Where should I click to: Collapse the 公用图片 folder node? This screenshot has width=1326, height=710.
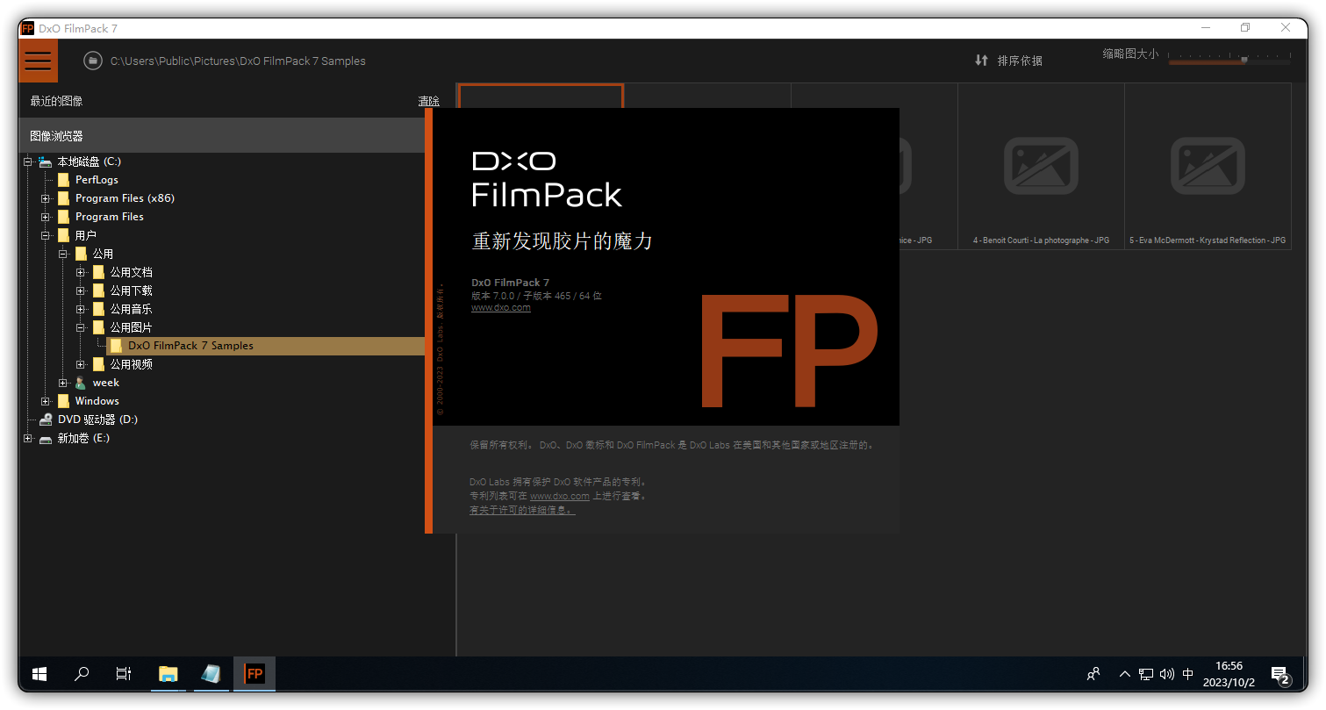tap(81, 327)
